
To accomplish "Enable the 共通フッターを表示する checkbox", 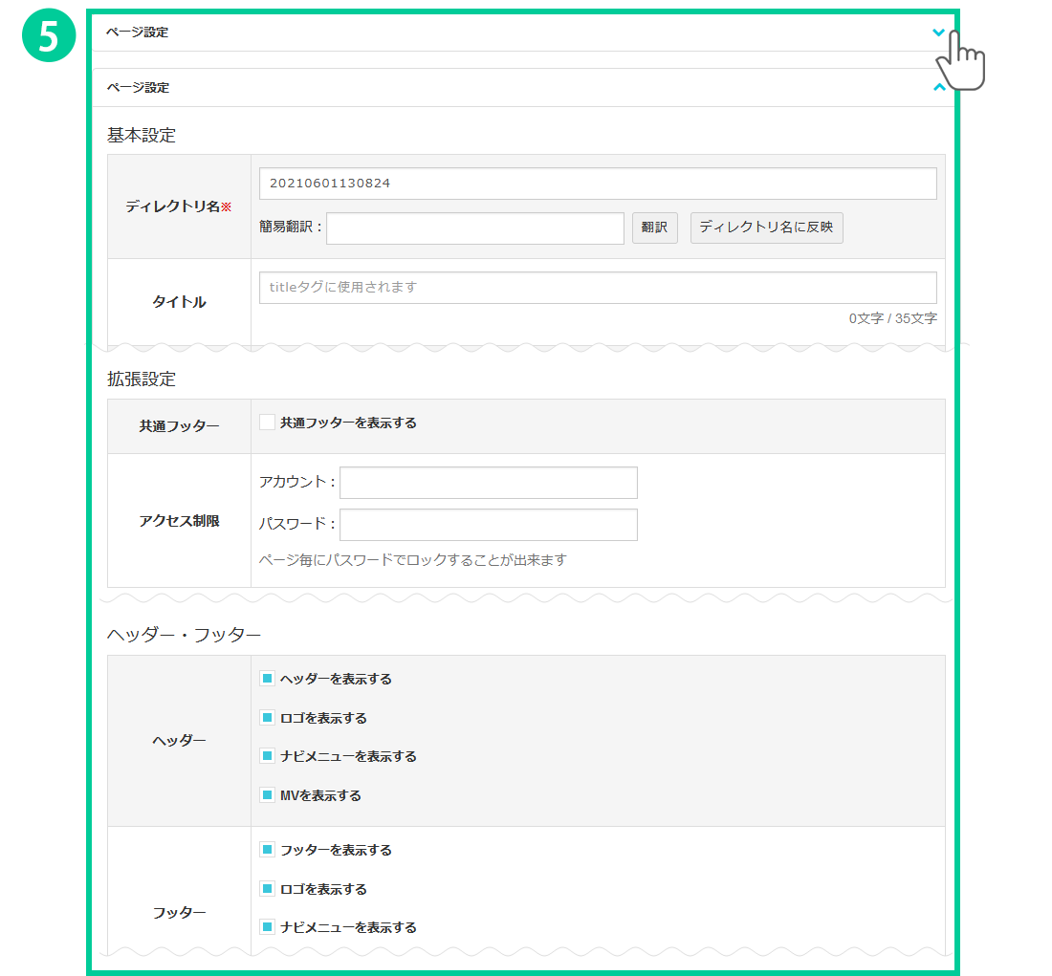I will pyautogui.click(x=268, y=423).
